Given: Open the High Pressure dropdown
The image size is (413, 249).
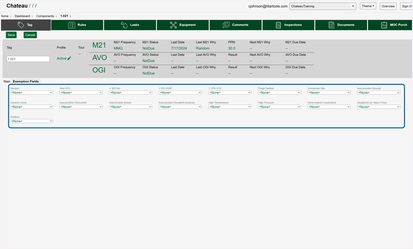Looking at the screenshot, I should point(279,107).
